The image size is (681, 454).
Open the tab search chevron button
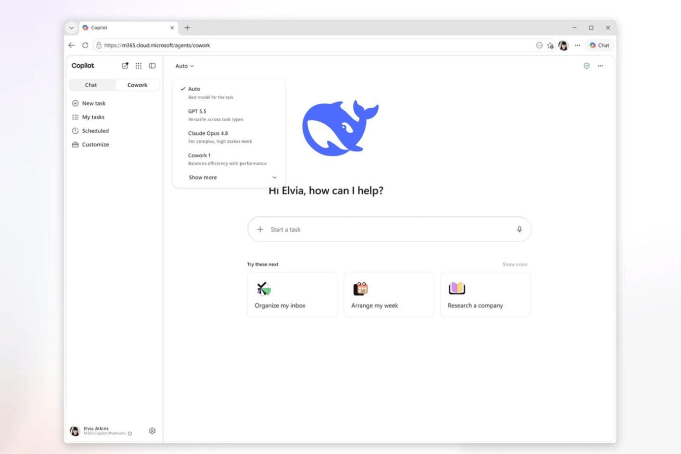pos(71,28)
